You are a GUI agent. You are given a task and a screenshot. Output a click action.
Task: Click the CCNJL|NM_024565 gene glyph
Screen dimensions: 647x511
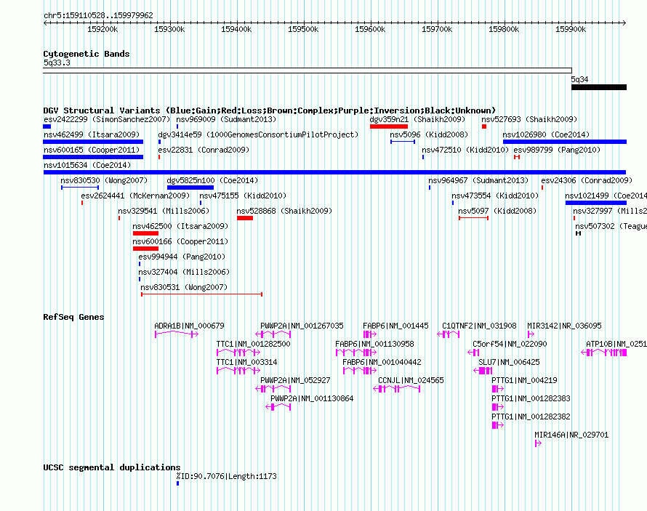click(x=396, y=388)
